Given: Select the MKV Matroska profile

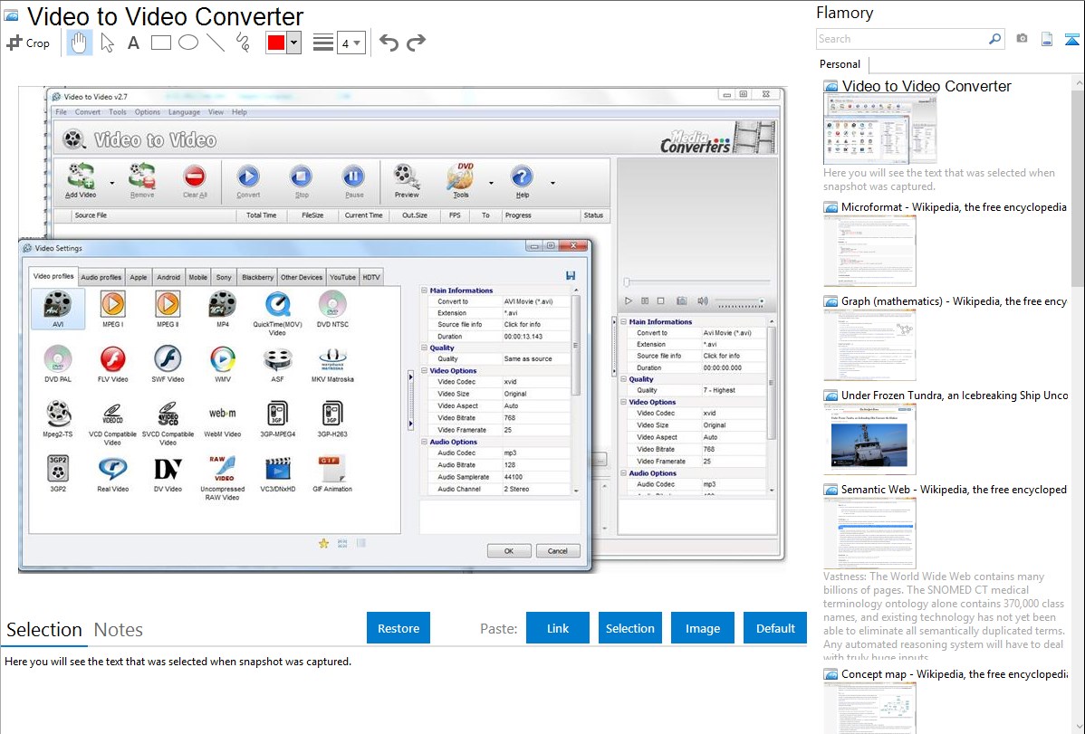Looking at the screenshot, I should tap(332, 364).
